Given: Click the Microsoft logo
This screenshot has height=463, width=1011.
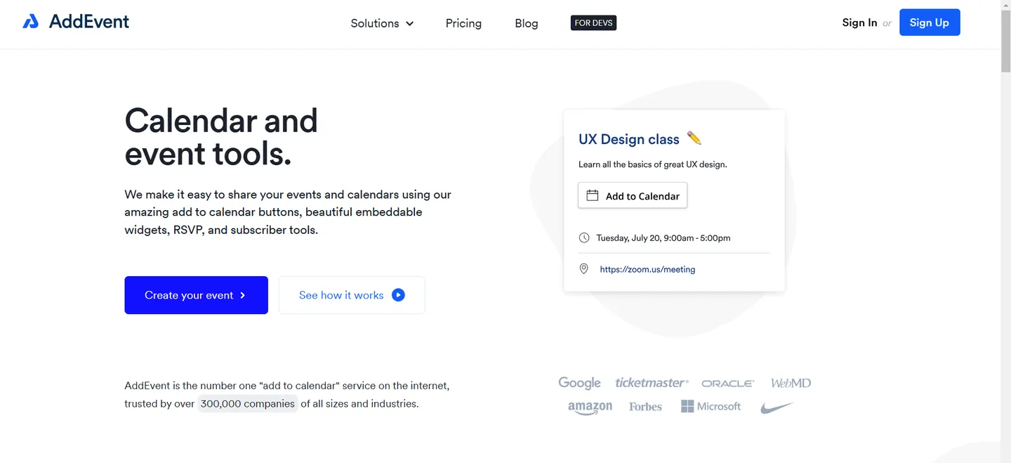Looking at the screenshot, I should tap(711, 406).
